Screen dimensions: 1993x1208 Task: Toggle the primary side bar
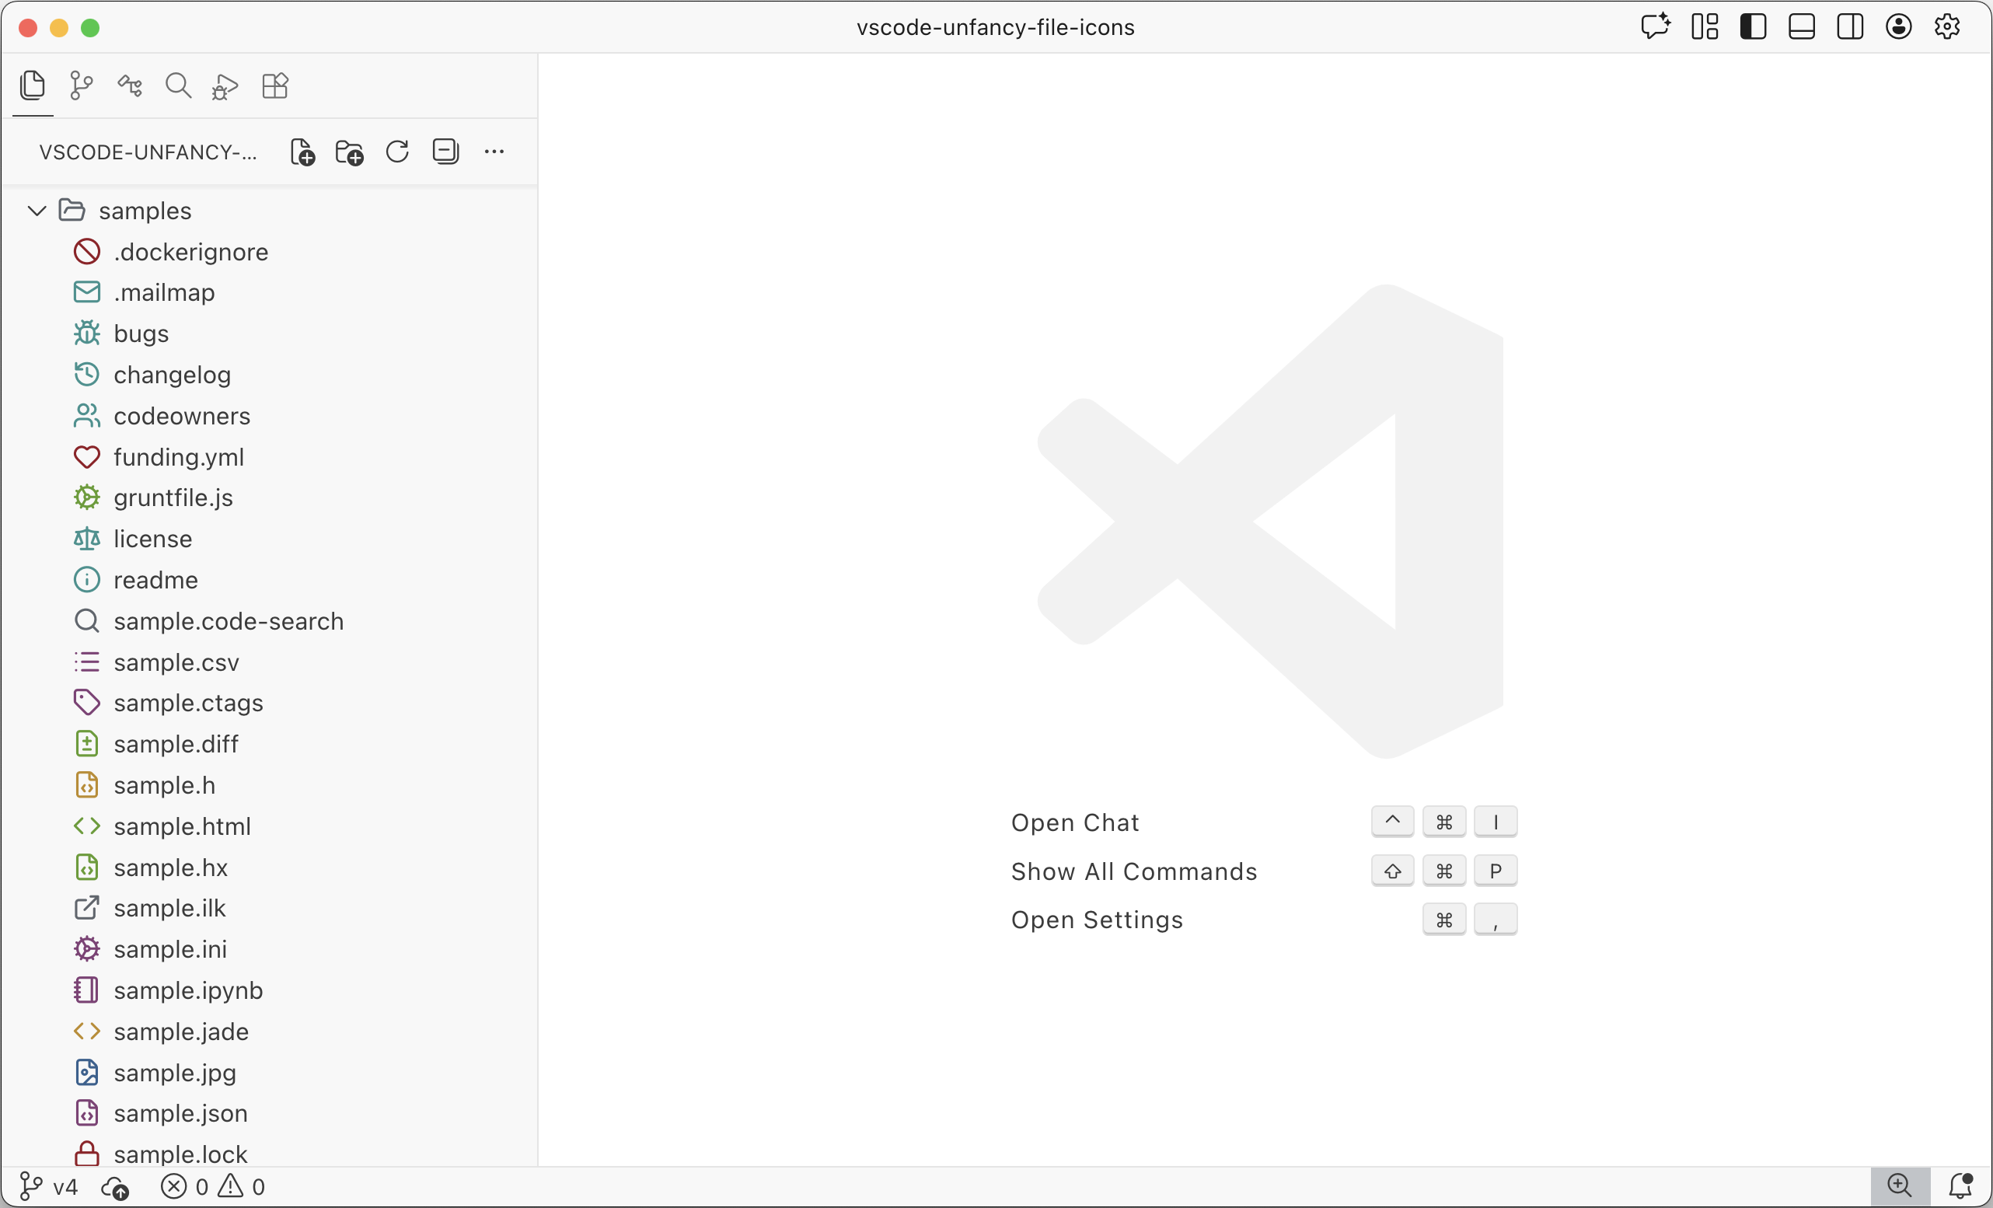(x=1753, y=26)
